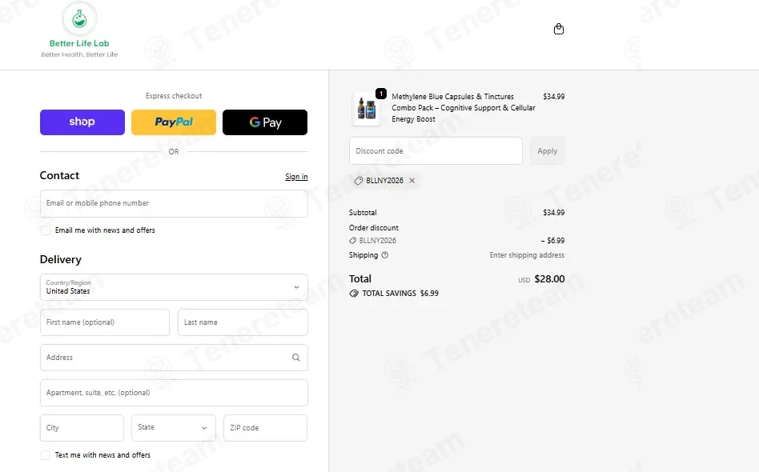Focus the ZIP code field
Screen dimensions: 759x472
tap(265, 427)
